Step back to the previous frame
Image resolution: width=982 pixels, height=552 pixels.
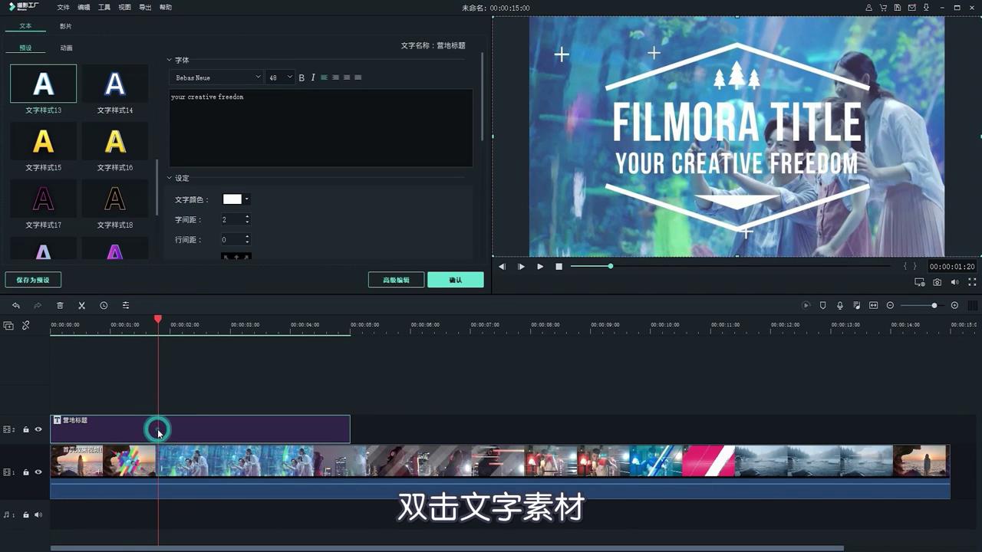(x=502, y=266)
